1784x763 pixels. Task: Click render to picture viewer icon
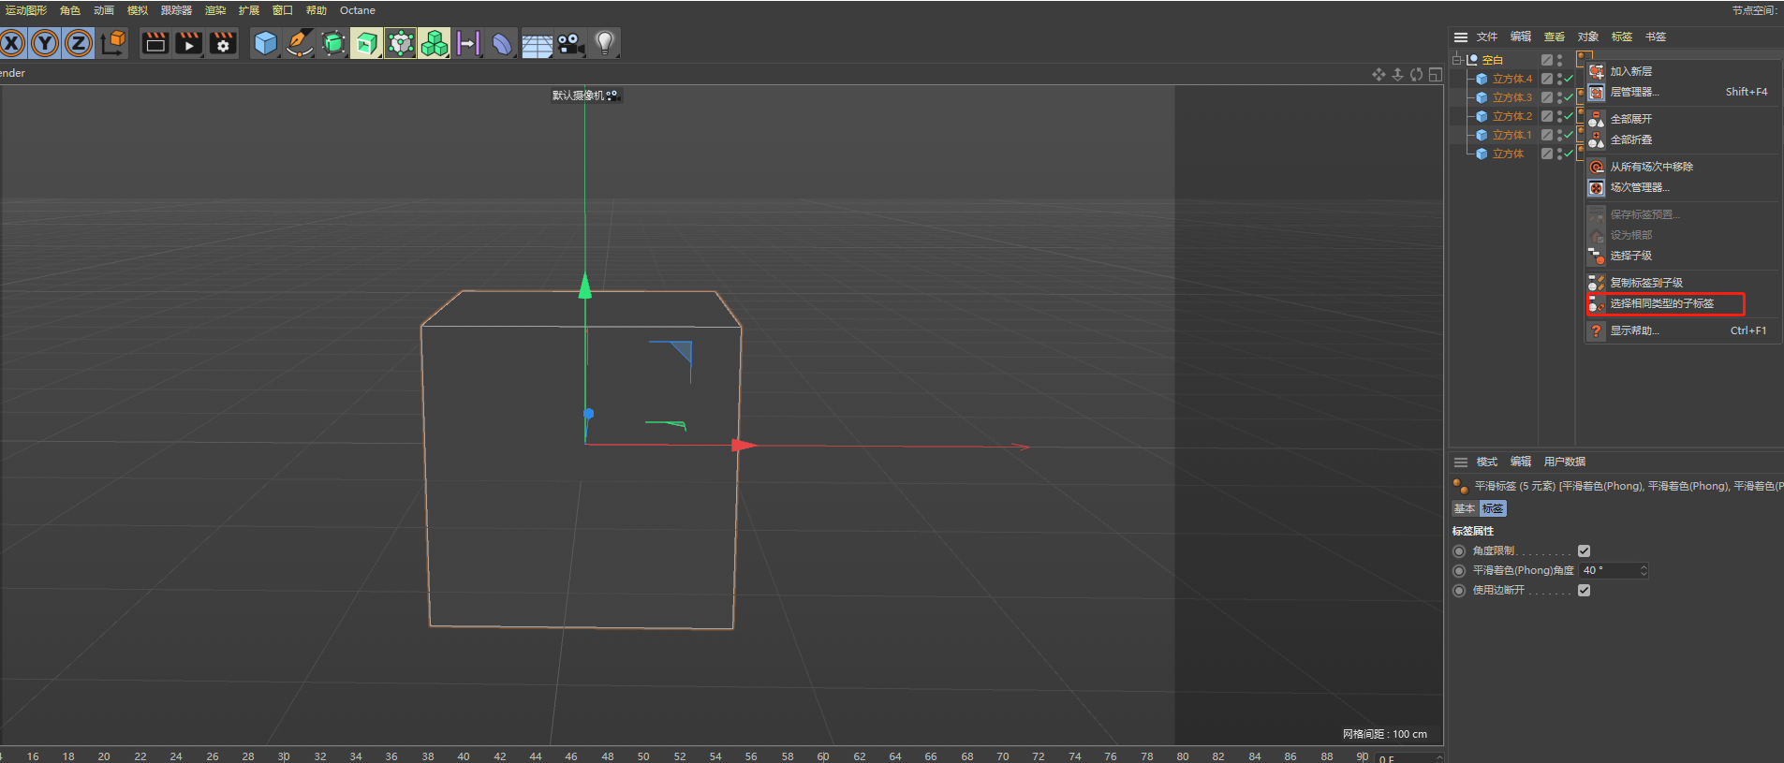[x=189, y=43]
